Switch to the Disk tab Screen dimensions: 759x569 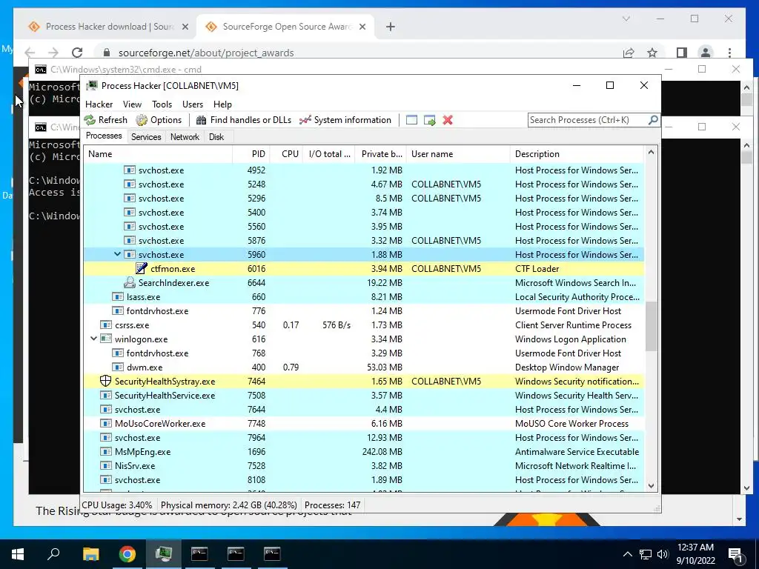pos(216,137)
